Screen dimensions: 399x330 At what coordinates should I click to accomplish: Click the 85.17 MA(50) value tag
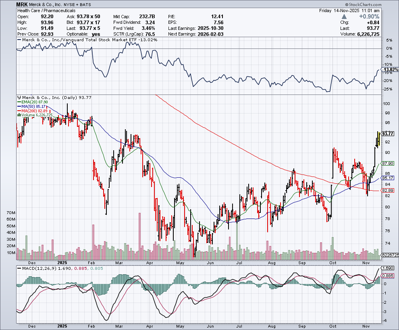(x=387, y=178)
